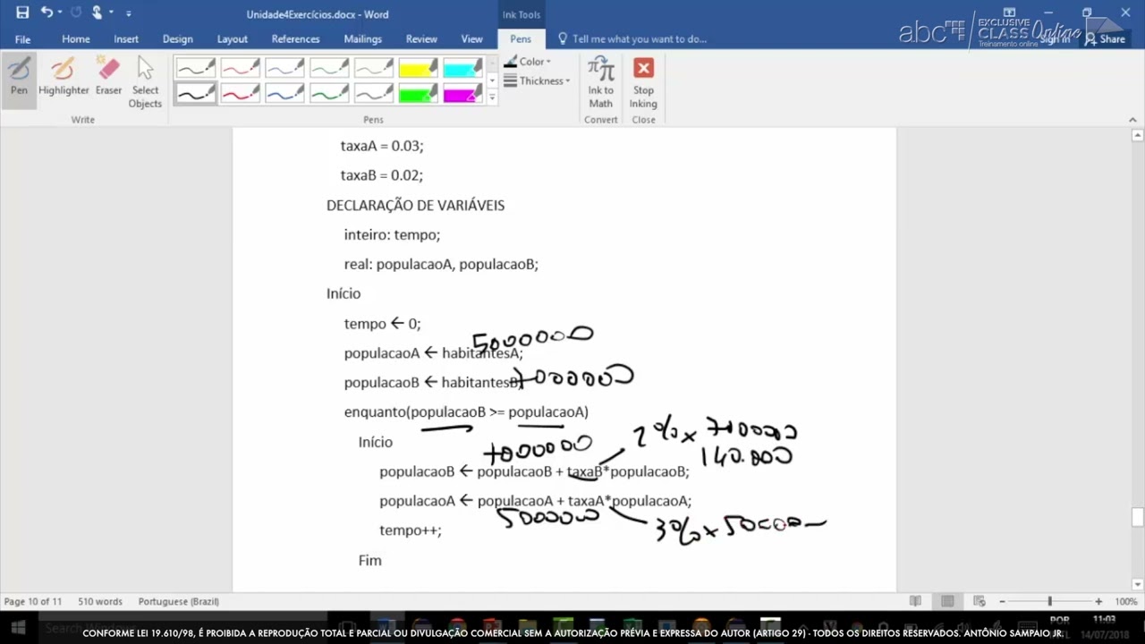Click vertical scrollbar up arrow
Screen dimensions: 1145x644
1138,136
